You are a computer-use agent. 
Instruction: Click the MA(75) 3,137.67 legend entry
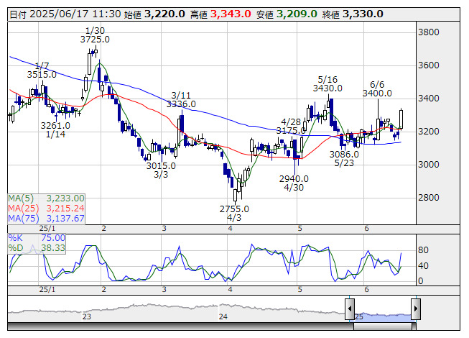click(46, 218)
